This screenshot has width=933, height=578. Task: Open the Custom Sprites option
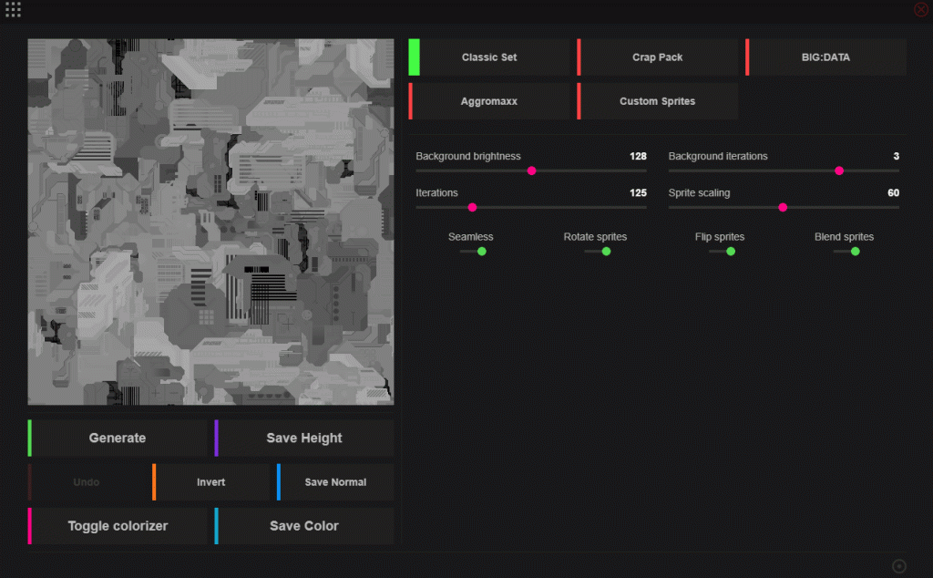coord(658,101)
